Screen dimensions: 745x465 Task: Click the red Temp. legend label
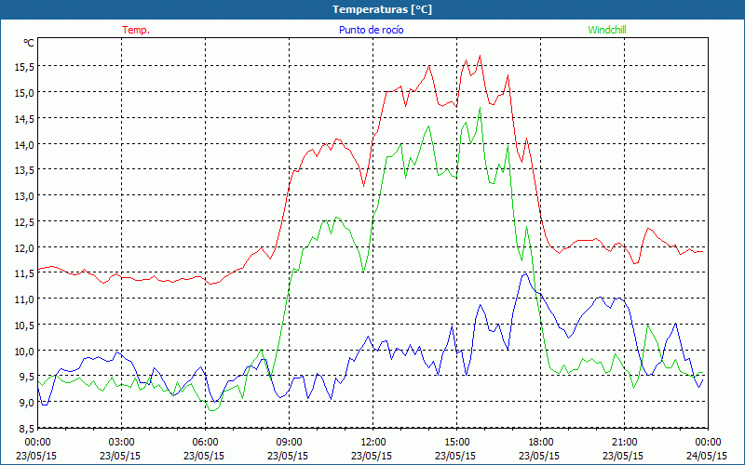[x=136, y=30]
